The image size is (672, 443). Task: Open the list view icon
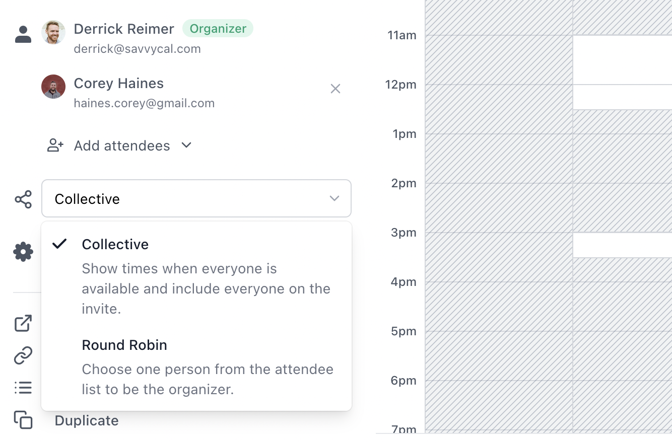coord(23,388)
